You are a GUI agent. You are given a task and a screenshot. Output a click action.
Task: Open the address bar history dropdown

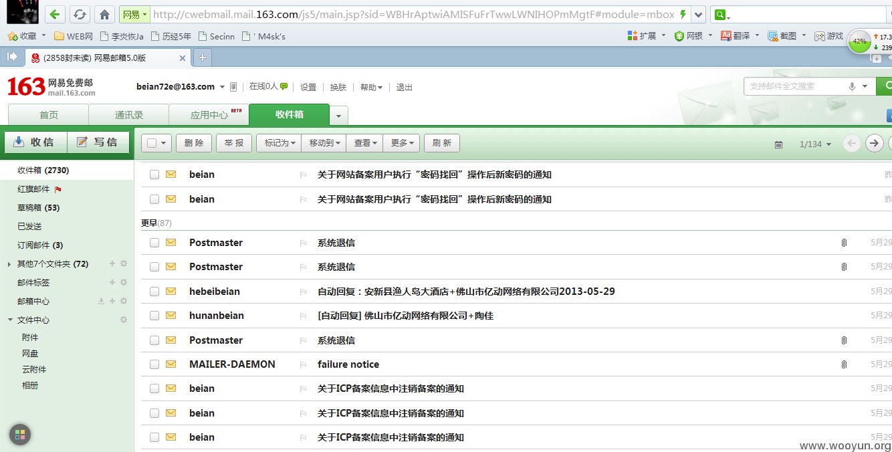click(x=698, y=14)
